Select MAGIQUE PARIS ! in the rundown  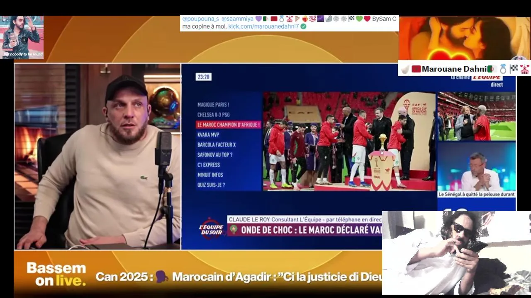213,105
